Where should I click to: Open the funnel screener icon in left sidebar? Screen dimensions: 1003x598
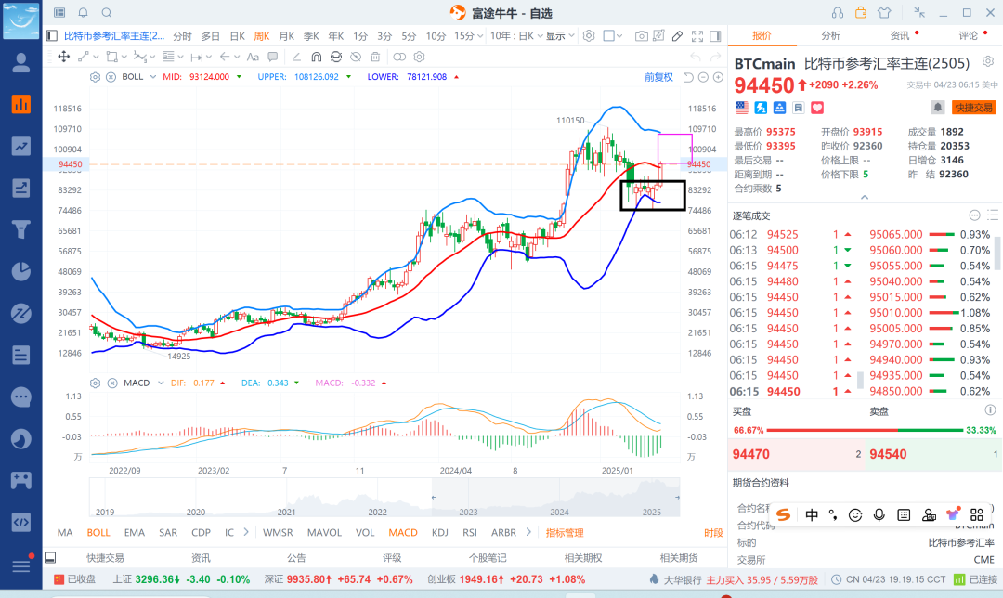tap(21, 229)
